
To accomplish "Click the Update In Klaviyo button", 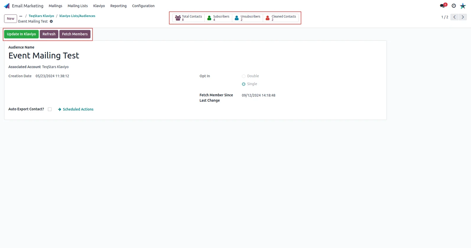I will [x=21, y=34].
